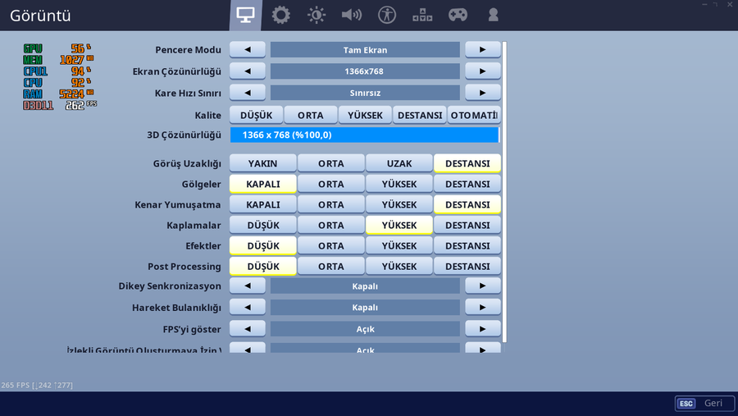
Task: Set Gölgeler to ORTA
Action: (x=331, y=184)
